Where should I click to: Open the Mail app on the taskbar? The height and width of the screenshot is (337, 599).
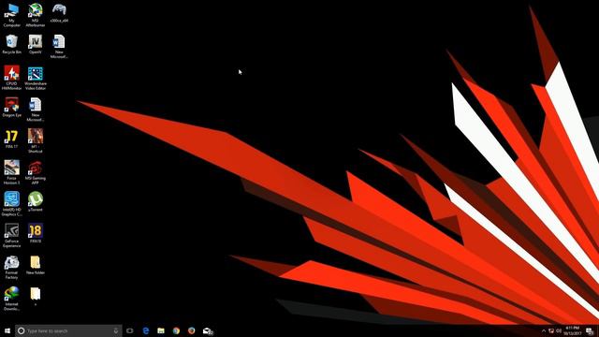point(208,330)
